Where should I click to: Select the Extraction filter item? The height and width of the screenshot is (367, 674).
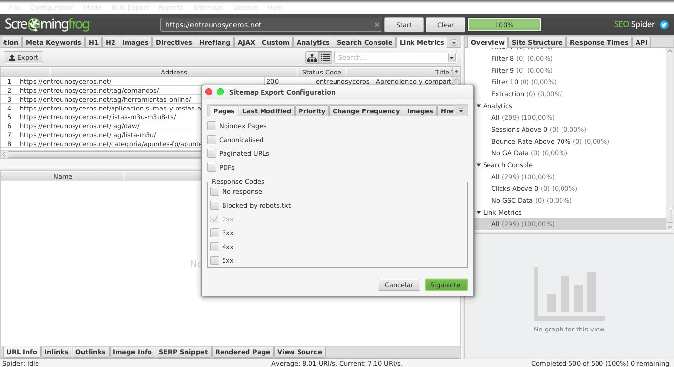527,94
